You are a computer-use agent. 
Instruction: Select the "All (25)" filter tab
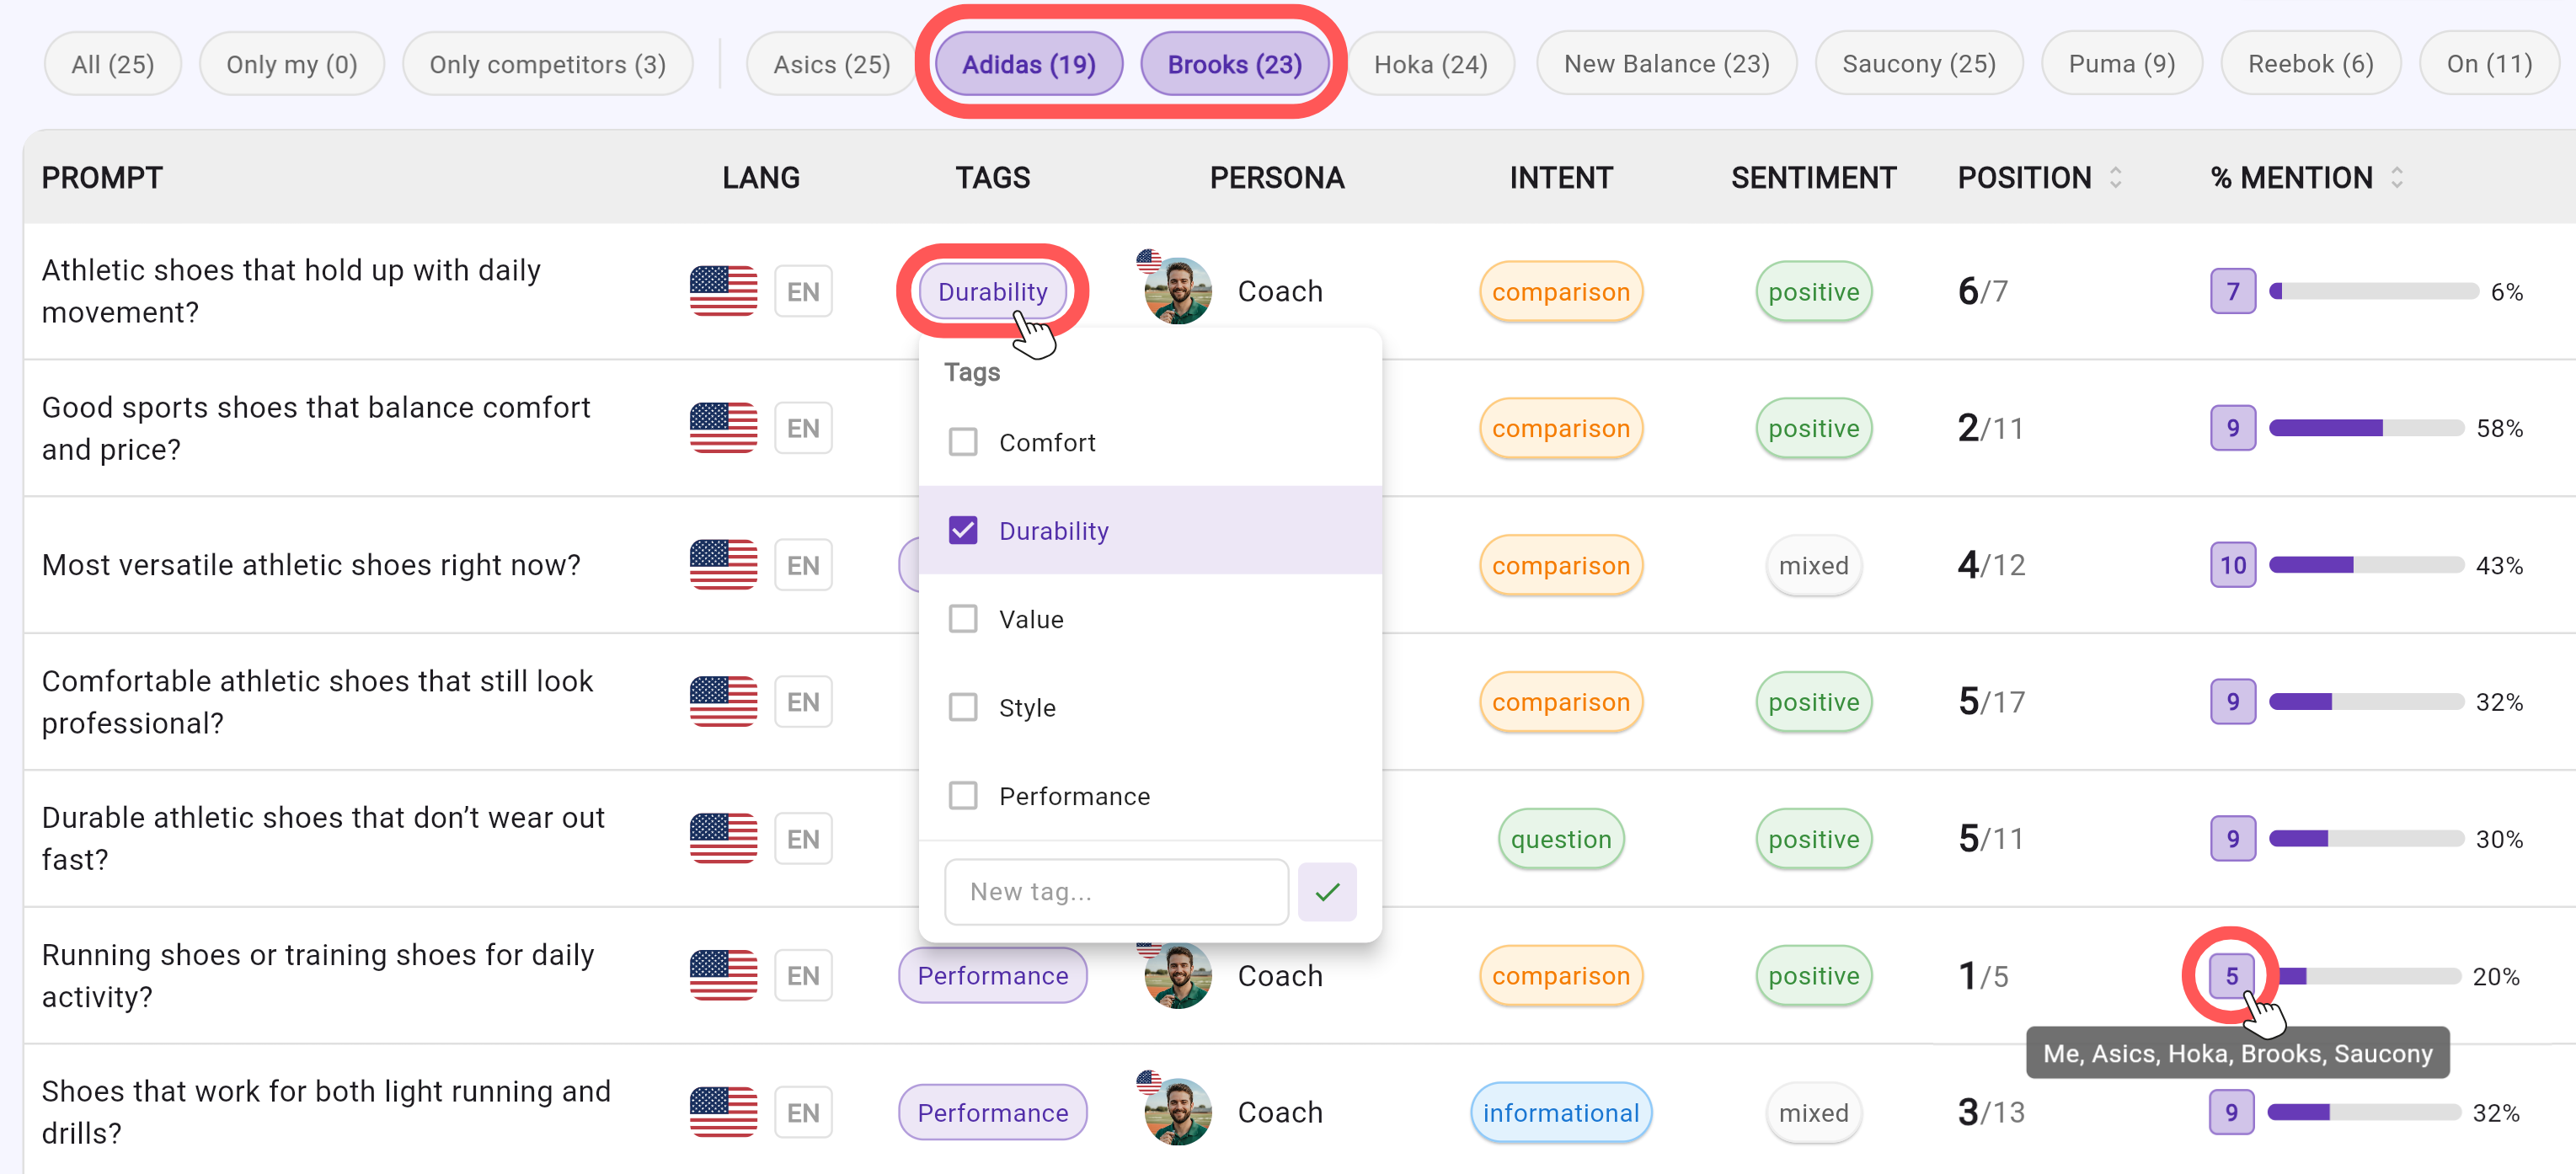pos(112,63)
